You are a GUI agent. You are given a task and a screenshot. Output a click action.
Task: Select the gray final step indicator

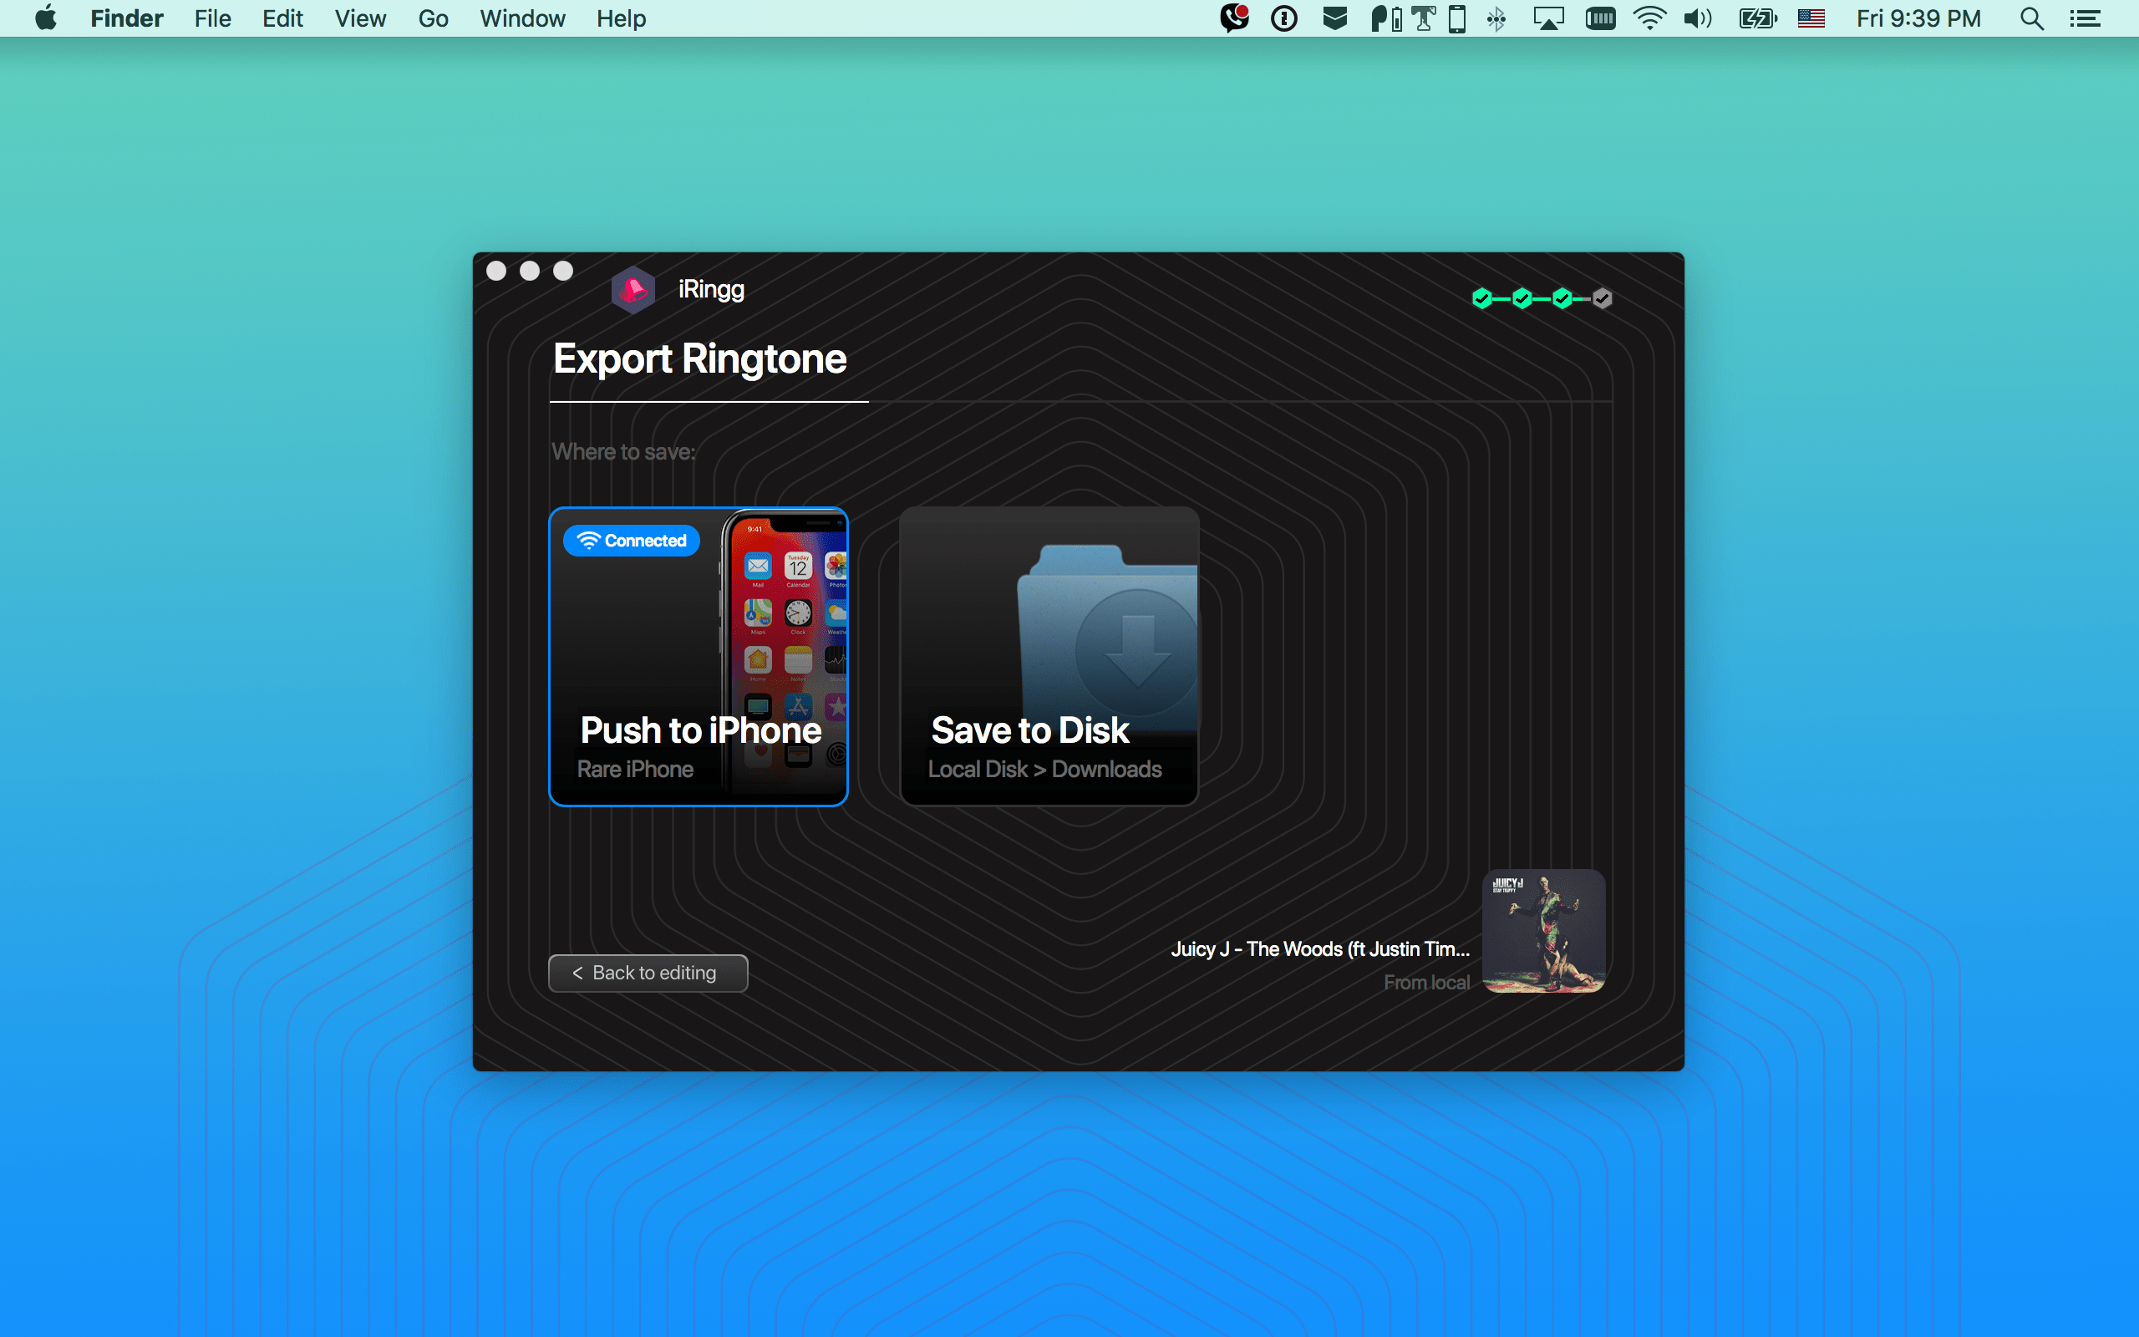1602,299
